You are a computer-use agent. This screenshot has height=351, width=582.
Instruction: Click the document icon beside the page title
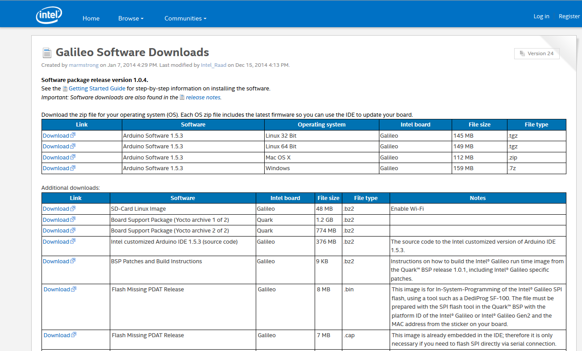click(47, 52)
